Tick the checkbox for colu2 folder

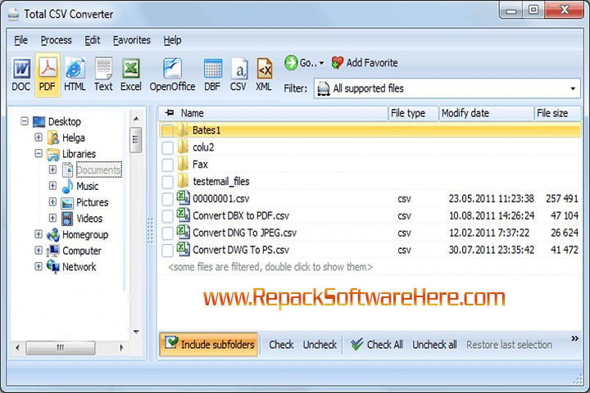(x=167, y=147)
